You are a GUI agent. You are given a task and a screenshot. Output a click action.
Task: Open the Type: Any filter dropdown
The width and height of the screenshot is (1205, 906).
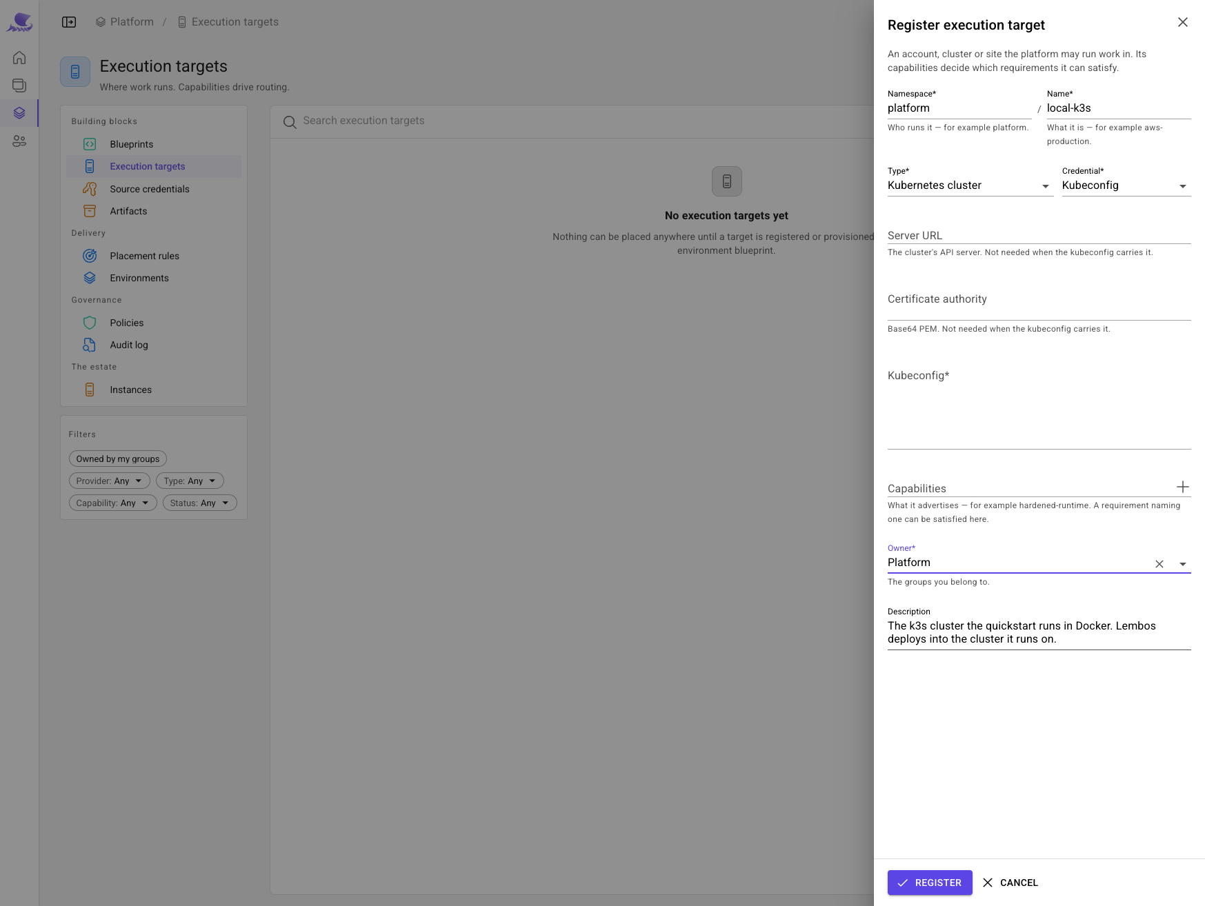point(190,481)
